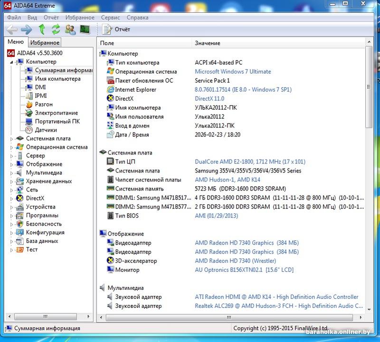The image size is (380, 342).
Task: Click the vertical scrollbar of details list
Action: (369, 190)
